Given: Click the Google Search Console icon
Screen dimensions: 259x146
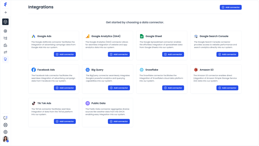Looking at the screenshot, I should [x=196, y=36].
